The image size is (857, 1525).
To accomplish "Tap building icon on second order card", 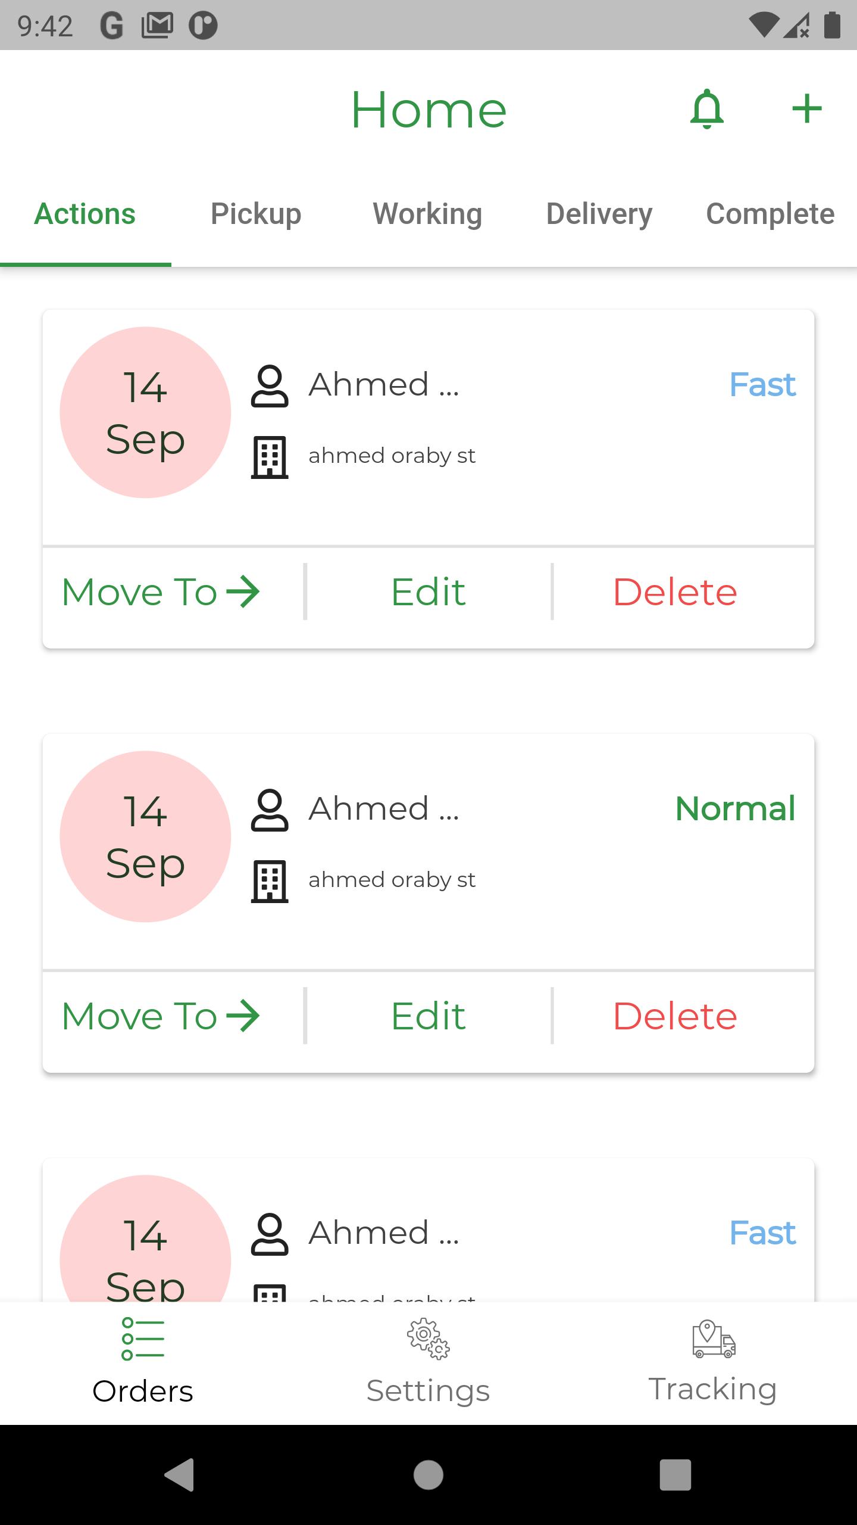I will [x=270, y=882].
